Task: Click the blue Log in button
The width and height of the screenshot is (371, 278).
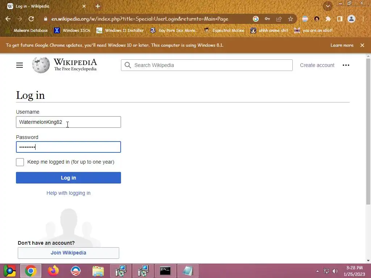Action: (68, 178)
